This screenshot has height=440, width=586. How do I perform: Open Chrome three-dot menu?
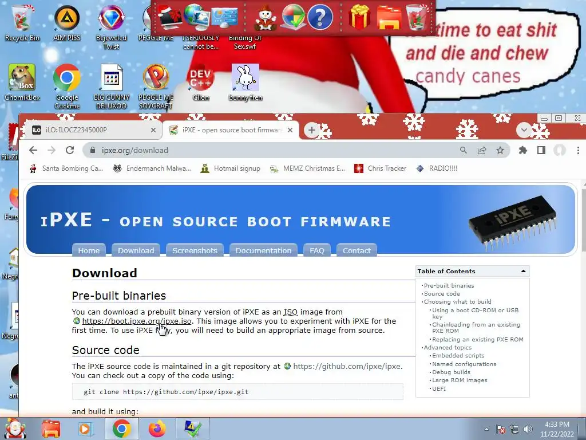click(x=578, y=150)
